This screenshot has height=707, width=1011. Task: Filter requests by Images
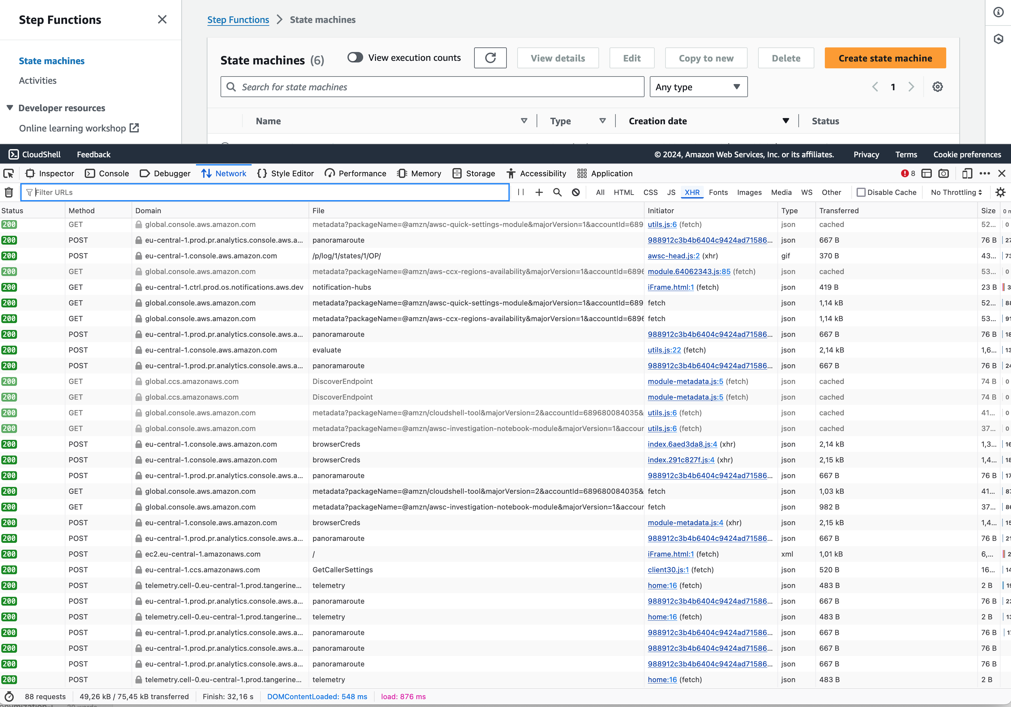[x=749, y=192]
